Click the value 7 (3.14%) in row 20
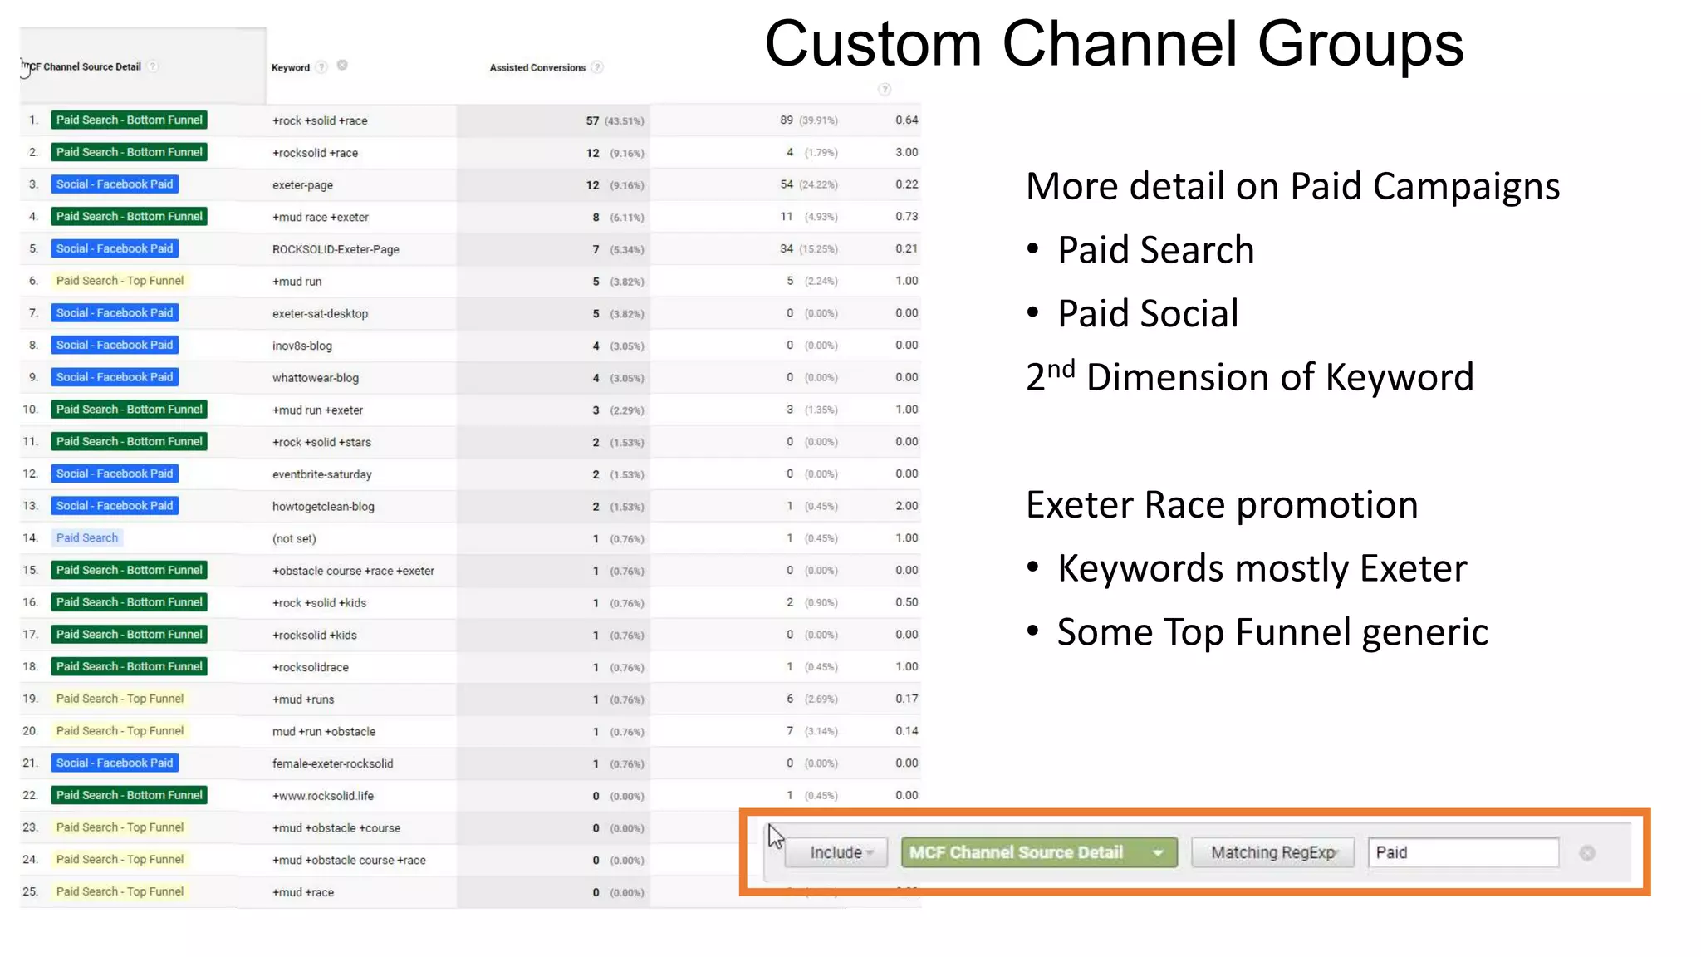 click(x=812, y=731)
